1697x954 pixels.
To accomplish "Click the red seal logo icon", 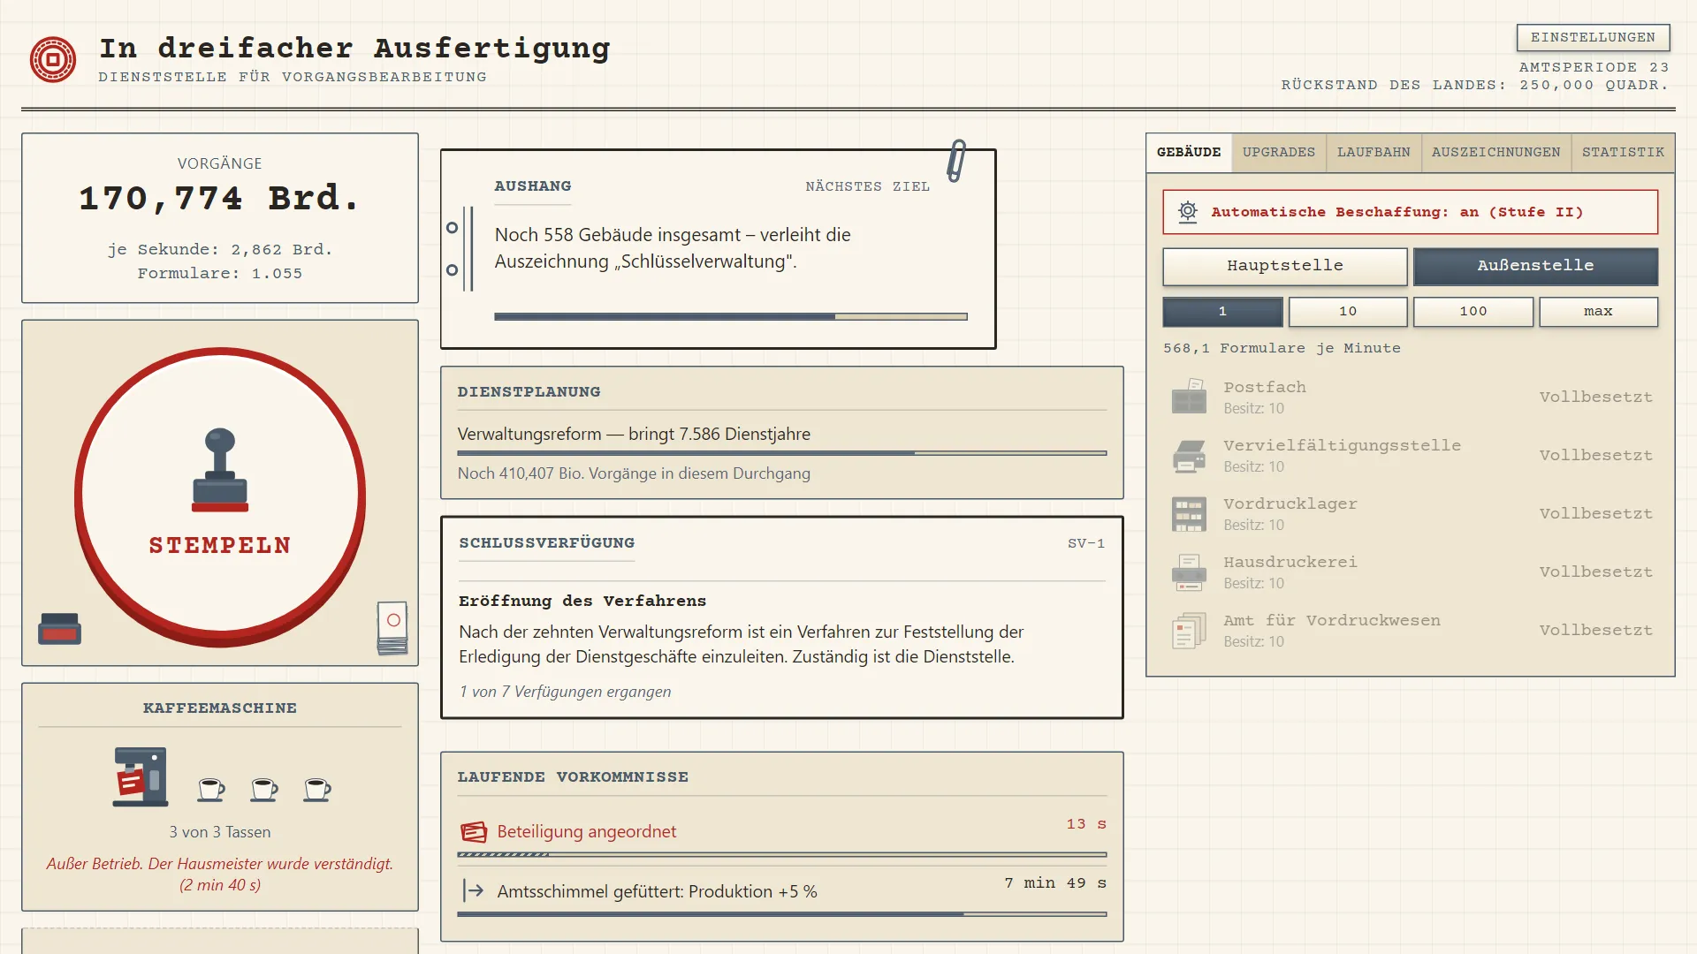I will point(53,59).
